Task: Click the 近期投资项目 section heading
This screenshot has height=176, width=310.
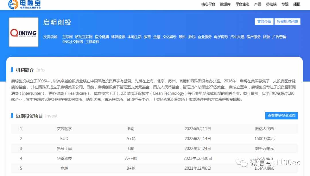Action: point(29,116)
